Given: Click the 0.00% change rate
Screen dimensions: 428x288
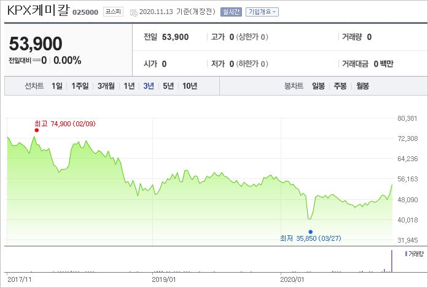Looking at the screenshot, I should (x=67, y=60).
